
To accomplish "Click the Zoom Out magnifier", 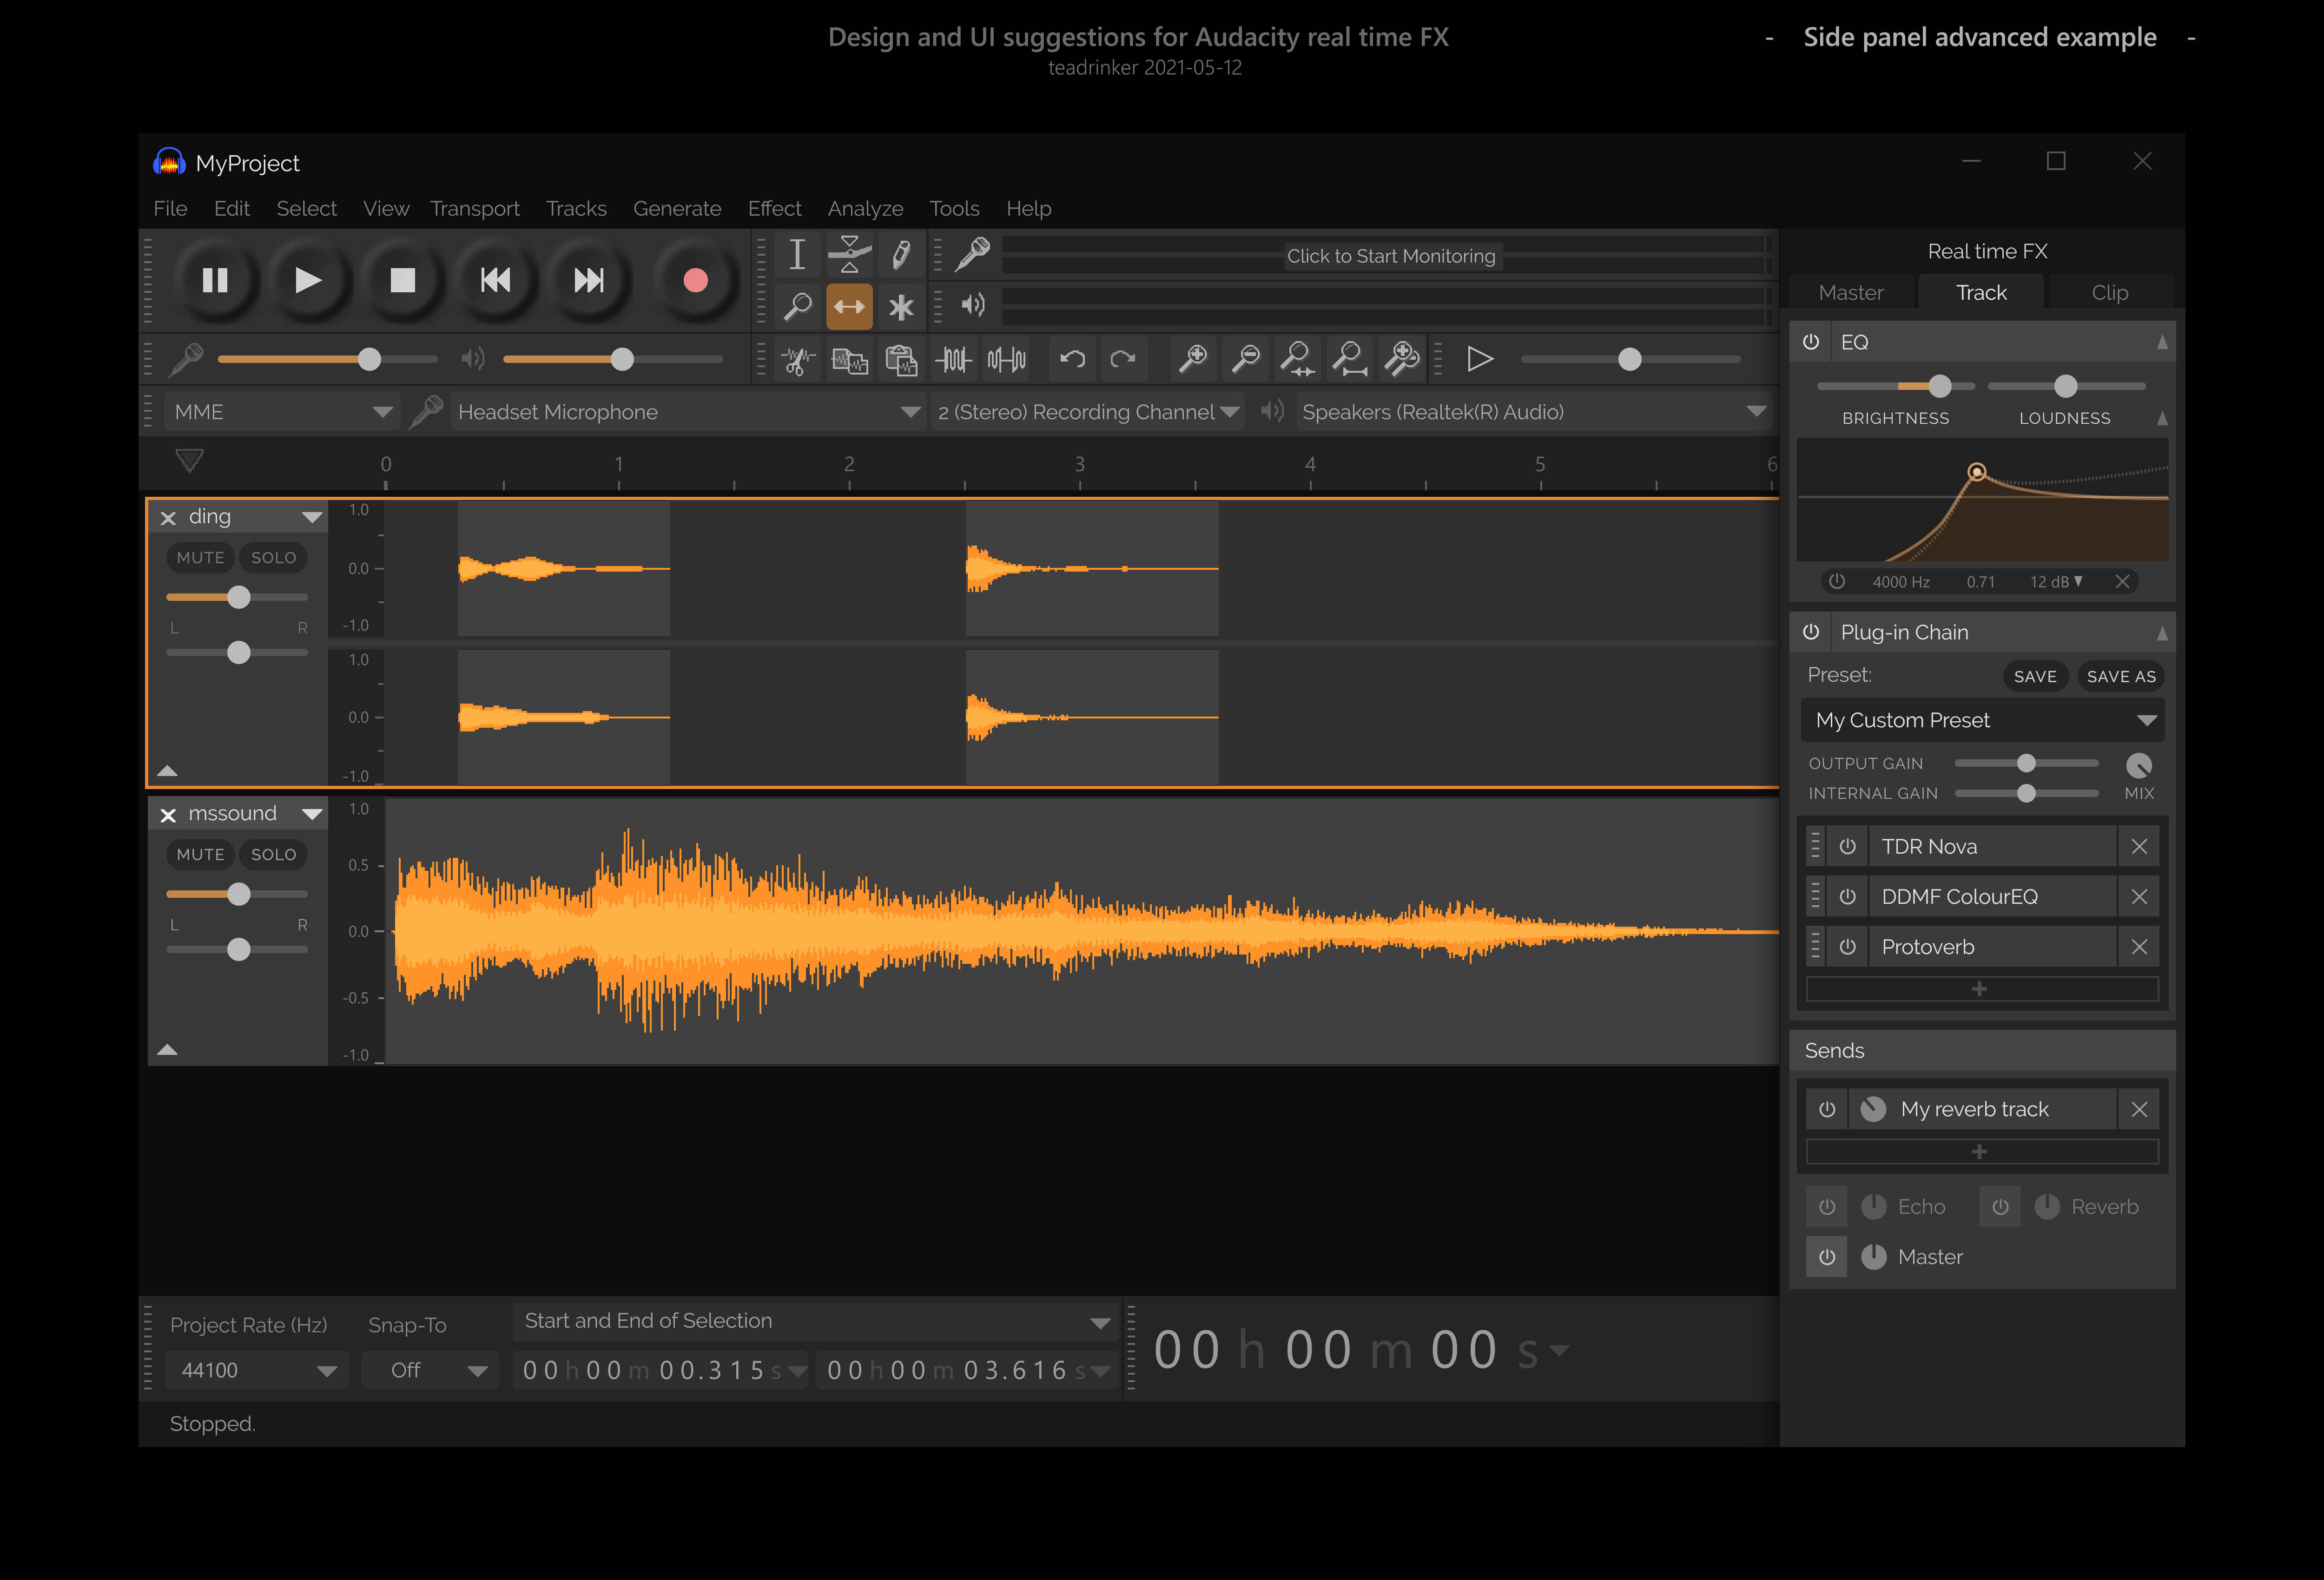I will point(1245,359).
